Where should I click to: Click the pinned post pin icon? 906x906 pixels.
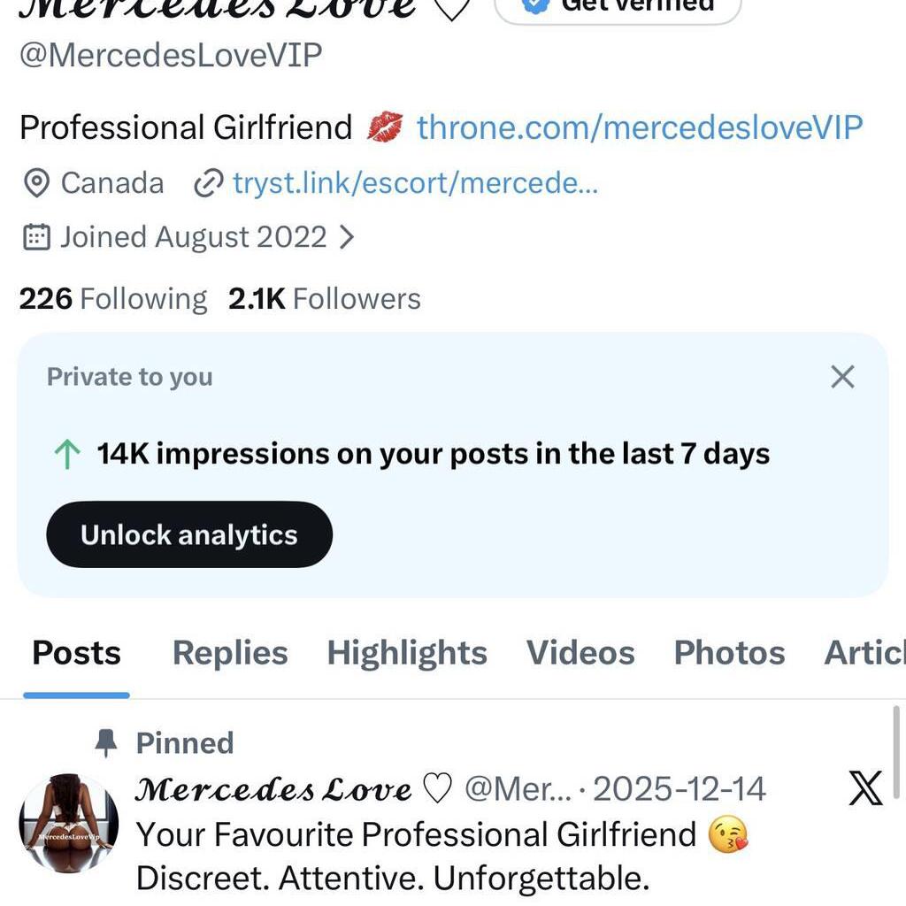pos(104,742)
